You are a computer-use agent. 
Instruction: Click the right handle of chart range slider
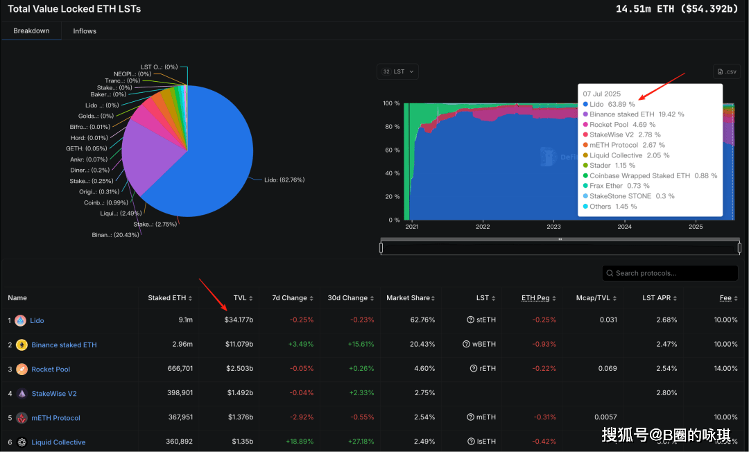point(739,248)
